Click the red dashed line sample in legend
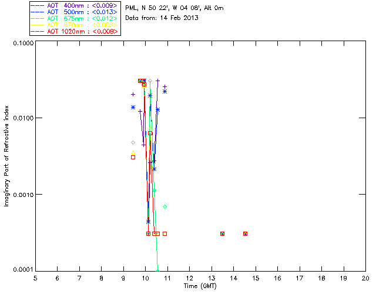 point(38,31)
